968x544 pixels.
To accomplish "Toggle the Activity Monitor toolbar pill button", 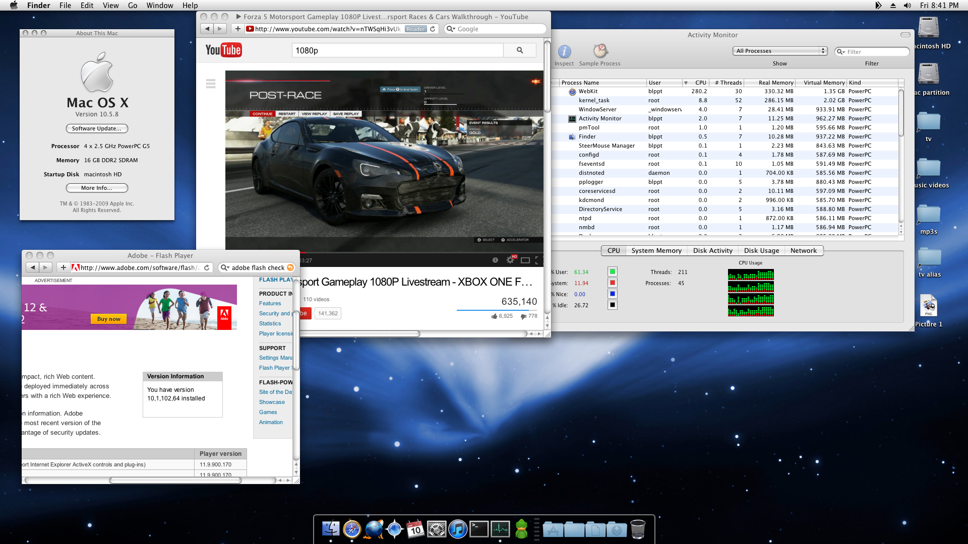I will click(x=905, y=35).
